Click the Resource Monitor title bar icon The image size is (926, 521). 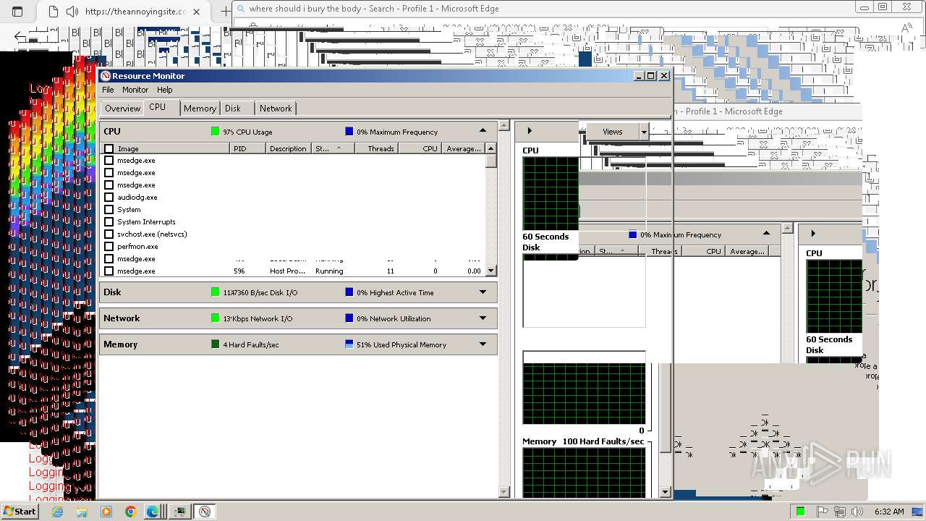click(x=106, y=76)
